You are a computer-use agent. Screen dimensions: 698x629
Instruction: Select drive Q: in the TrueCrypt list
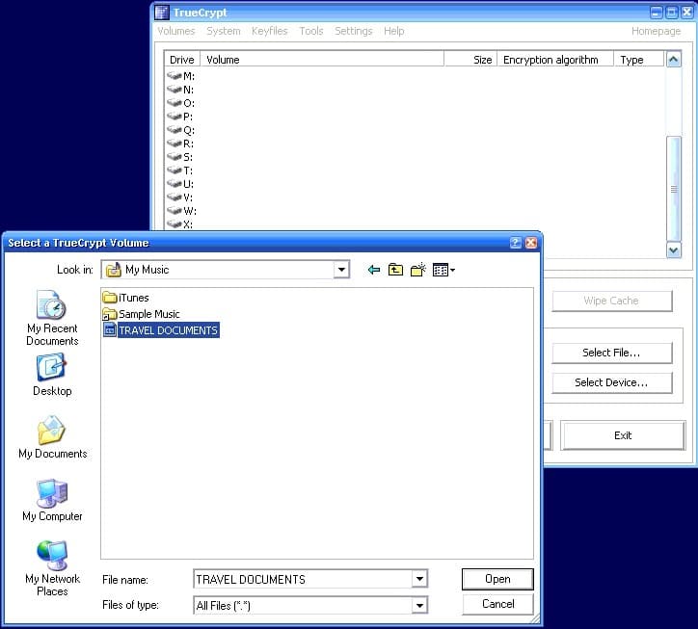180,130
